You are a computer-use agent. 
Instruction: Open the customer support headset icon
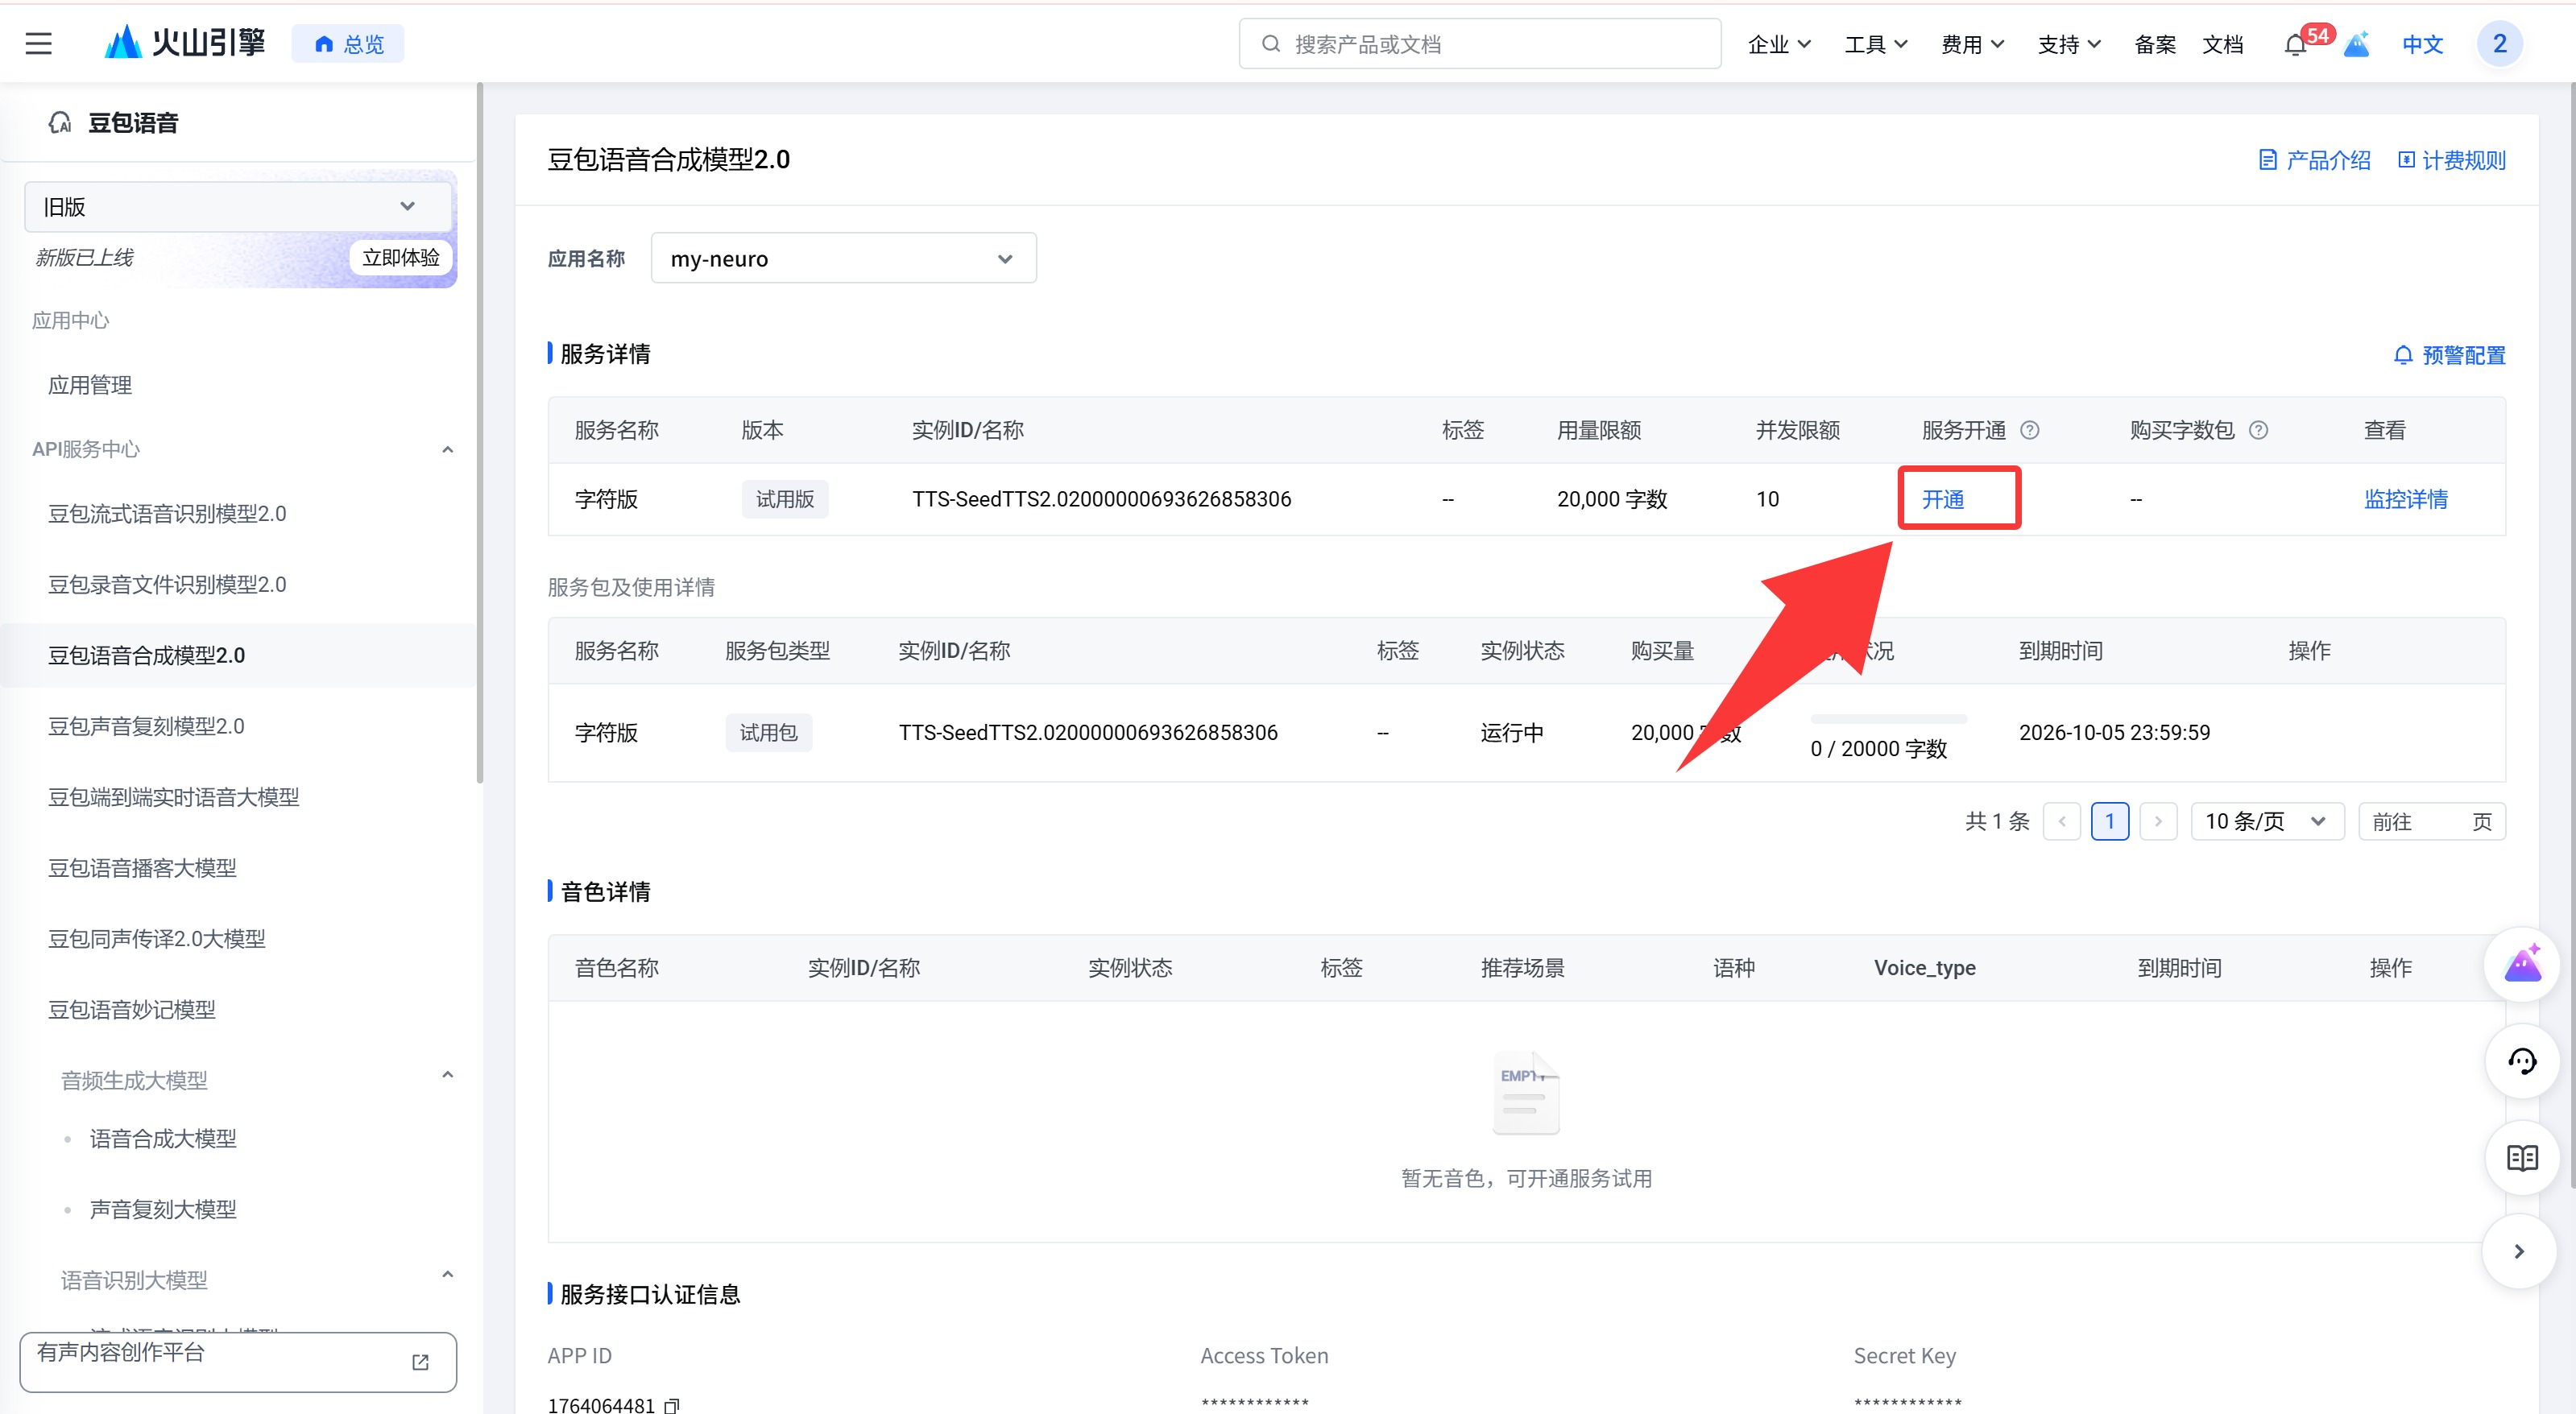coord(2521,1062)
